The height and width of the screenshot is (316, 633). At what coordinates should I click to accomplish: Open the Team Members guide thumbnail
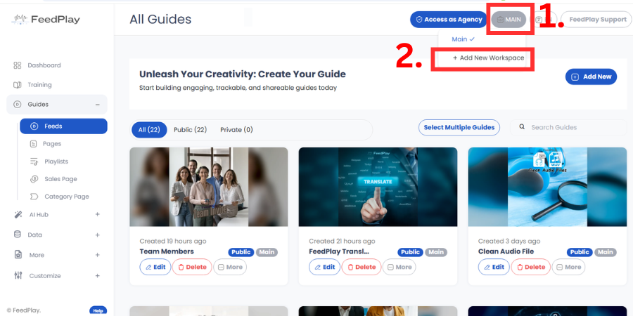click(x=209, y=187)
